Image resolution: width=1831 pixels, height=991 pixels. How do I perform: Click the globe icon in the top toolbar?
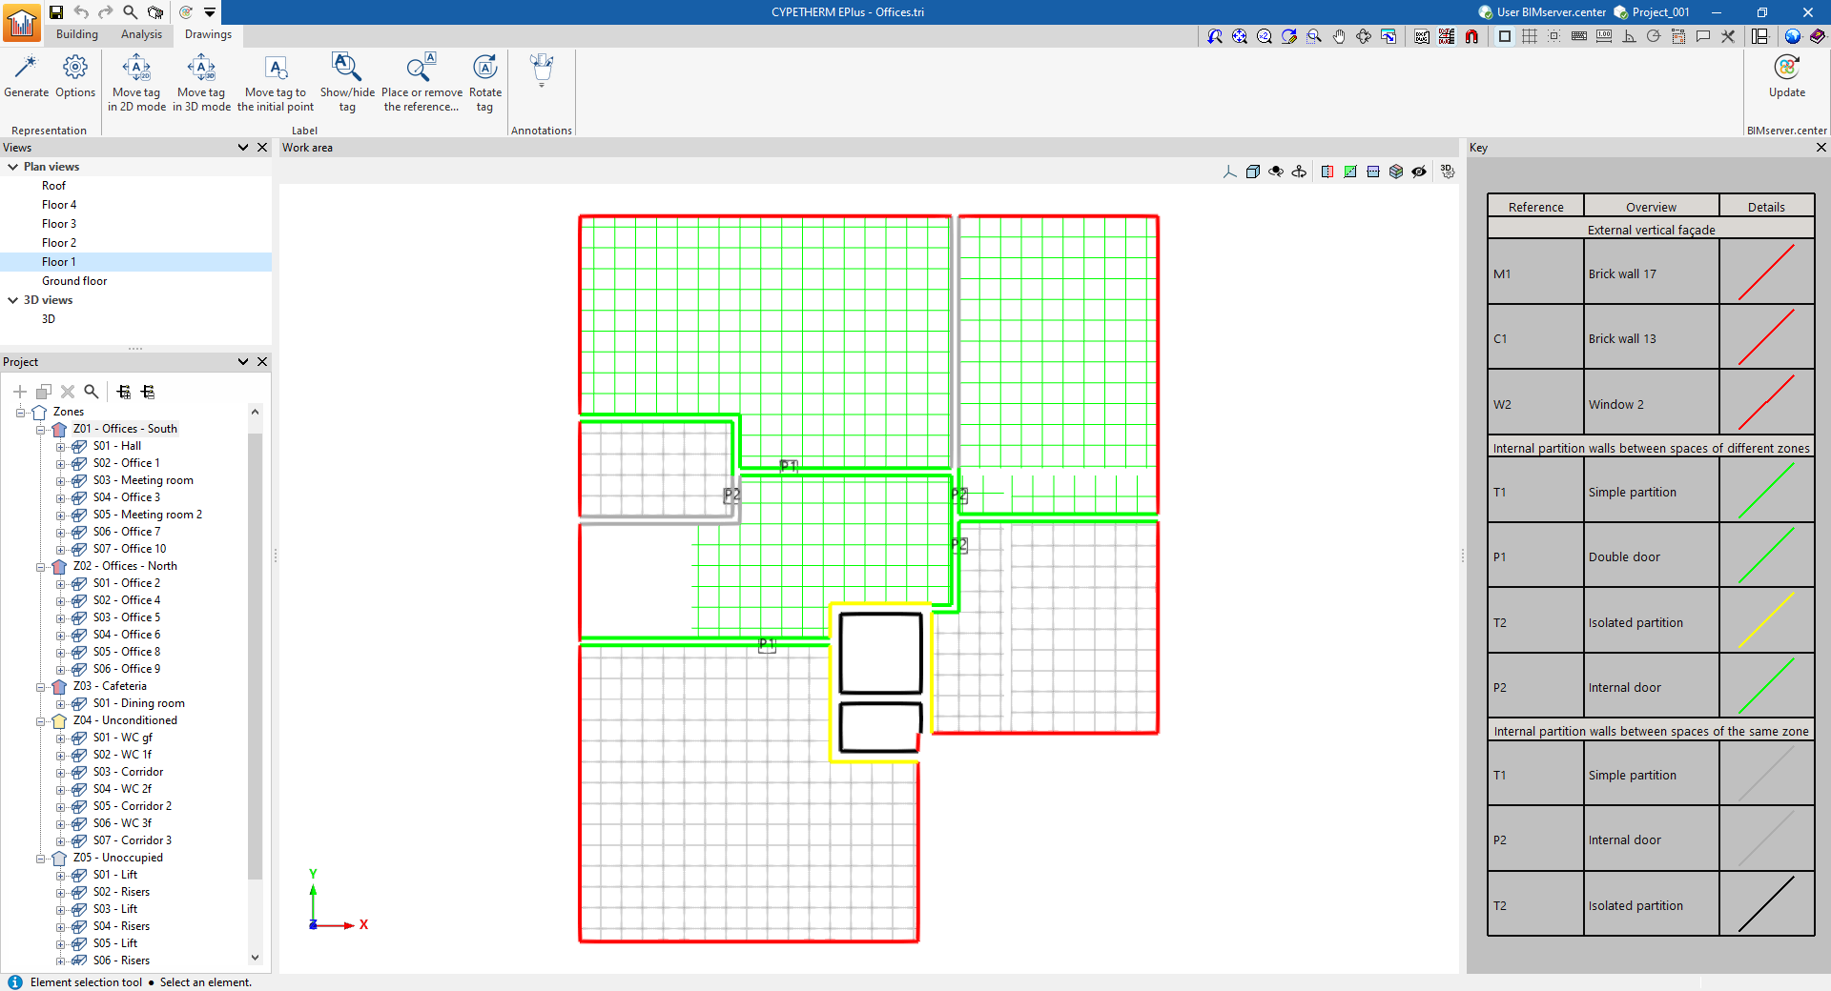pyautogui.click(x=1793, y=36)
